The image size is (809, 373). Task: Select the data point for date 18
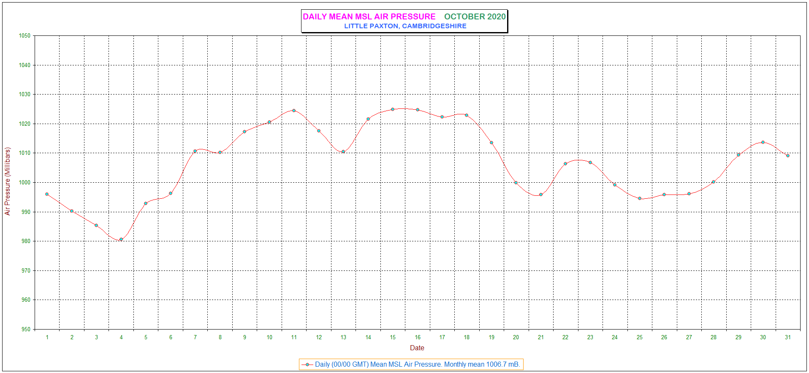(x=467, y=115)
